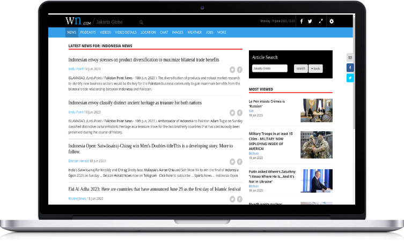Open Urdu Point source of diversification article
Image resolution: width=404 pixels, height=241 pixels.
tap(76, 69)
